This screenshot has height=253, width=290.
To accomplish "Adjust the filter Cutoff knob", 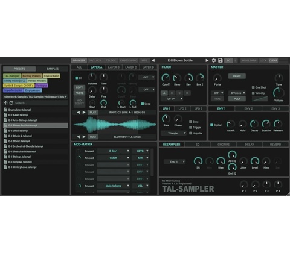I will pyautogui.click(x=166, y=78).
